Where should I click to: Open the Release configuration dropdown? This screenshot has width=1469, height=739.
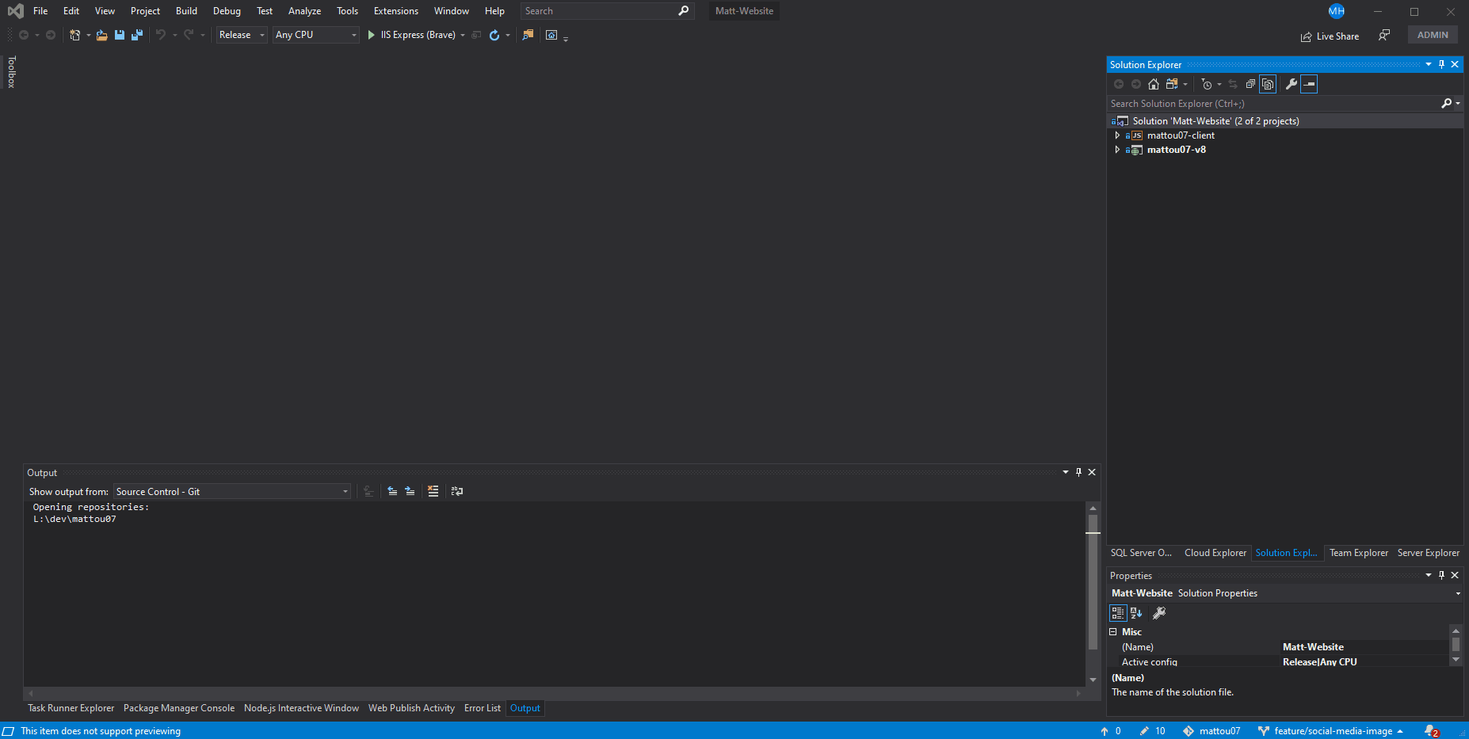242,35
